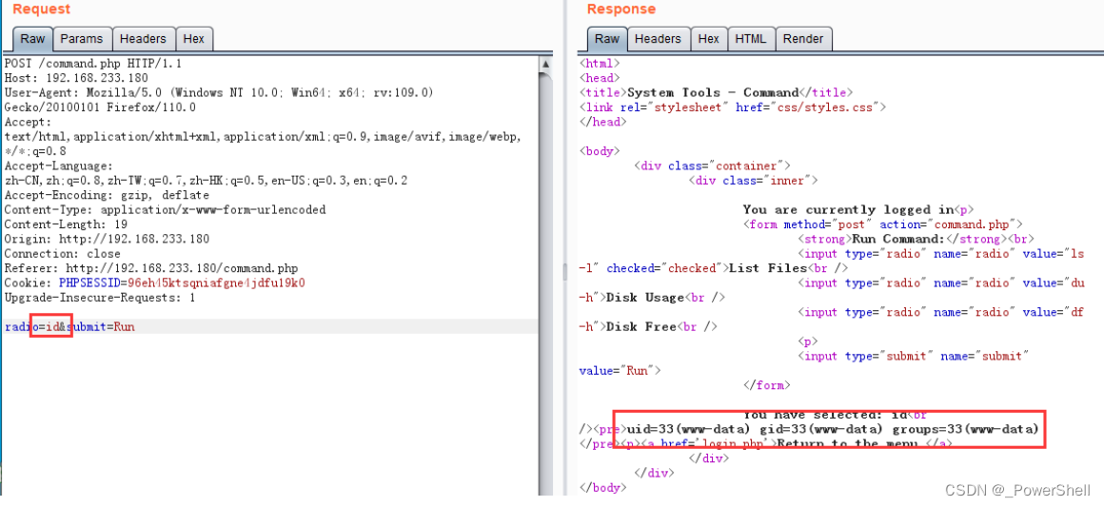Click the Gecko/20100101 Firefox/110.0 line
Screen dimensions: 1104x507
click(100, 107)
